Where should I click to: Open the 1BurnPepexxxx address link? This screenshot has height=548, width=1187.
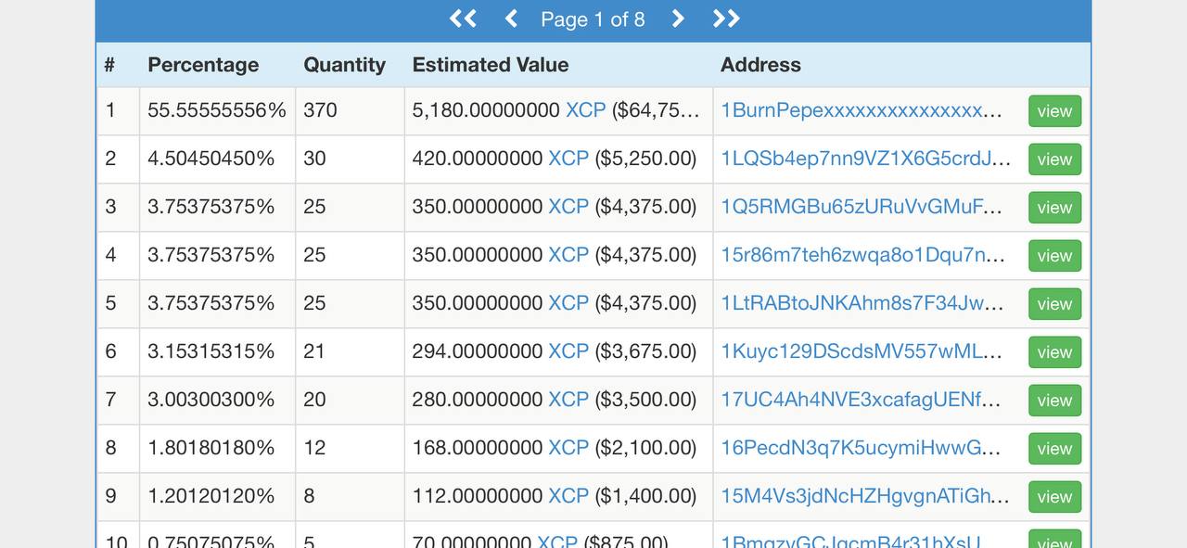(x=862, y=110)
